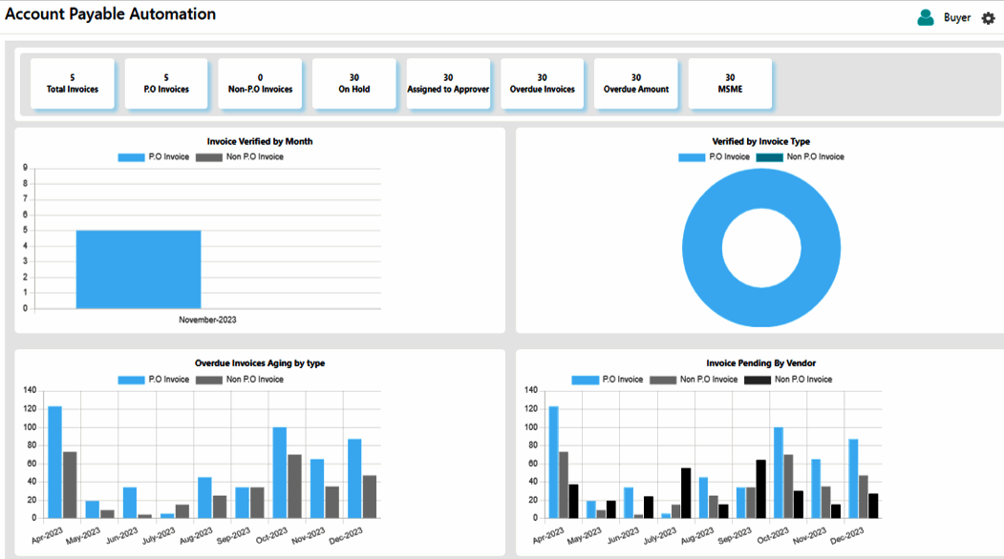Viewport: 1004px width, 559px height.
Task: Click the November-2023 bar in monthly chart
Action: [x=139, y=269]
